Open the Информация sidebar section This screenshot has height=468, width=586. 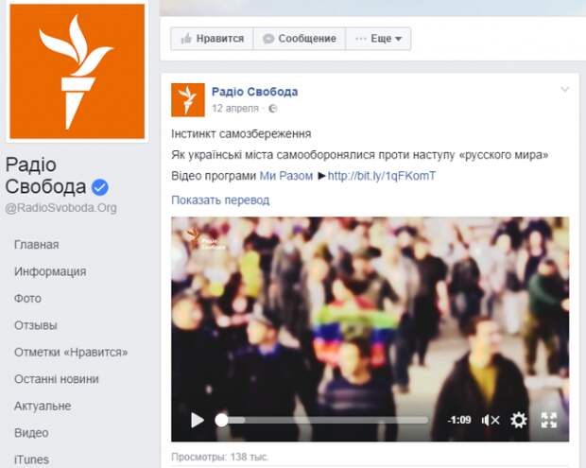click(50, 271)
